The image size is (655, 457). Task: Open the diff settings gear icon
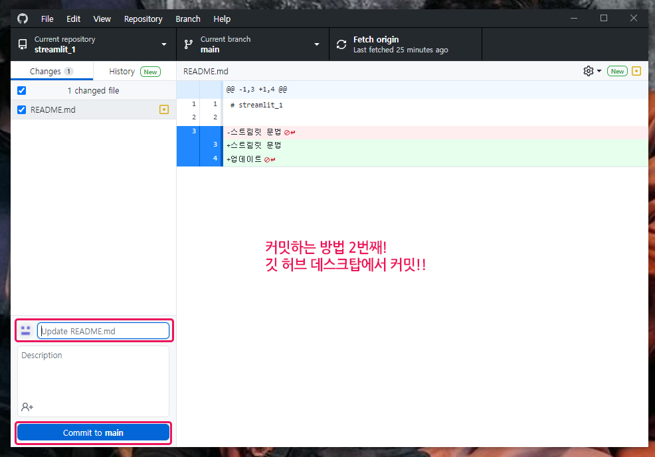tap(588, 71)
